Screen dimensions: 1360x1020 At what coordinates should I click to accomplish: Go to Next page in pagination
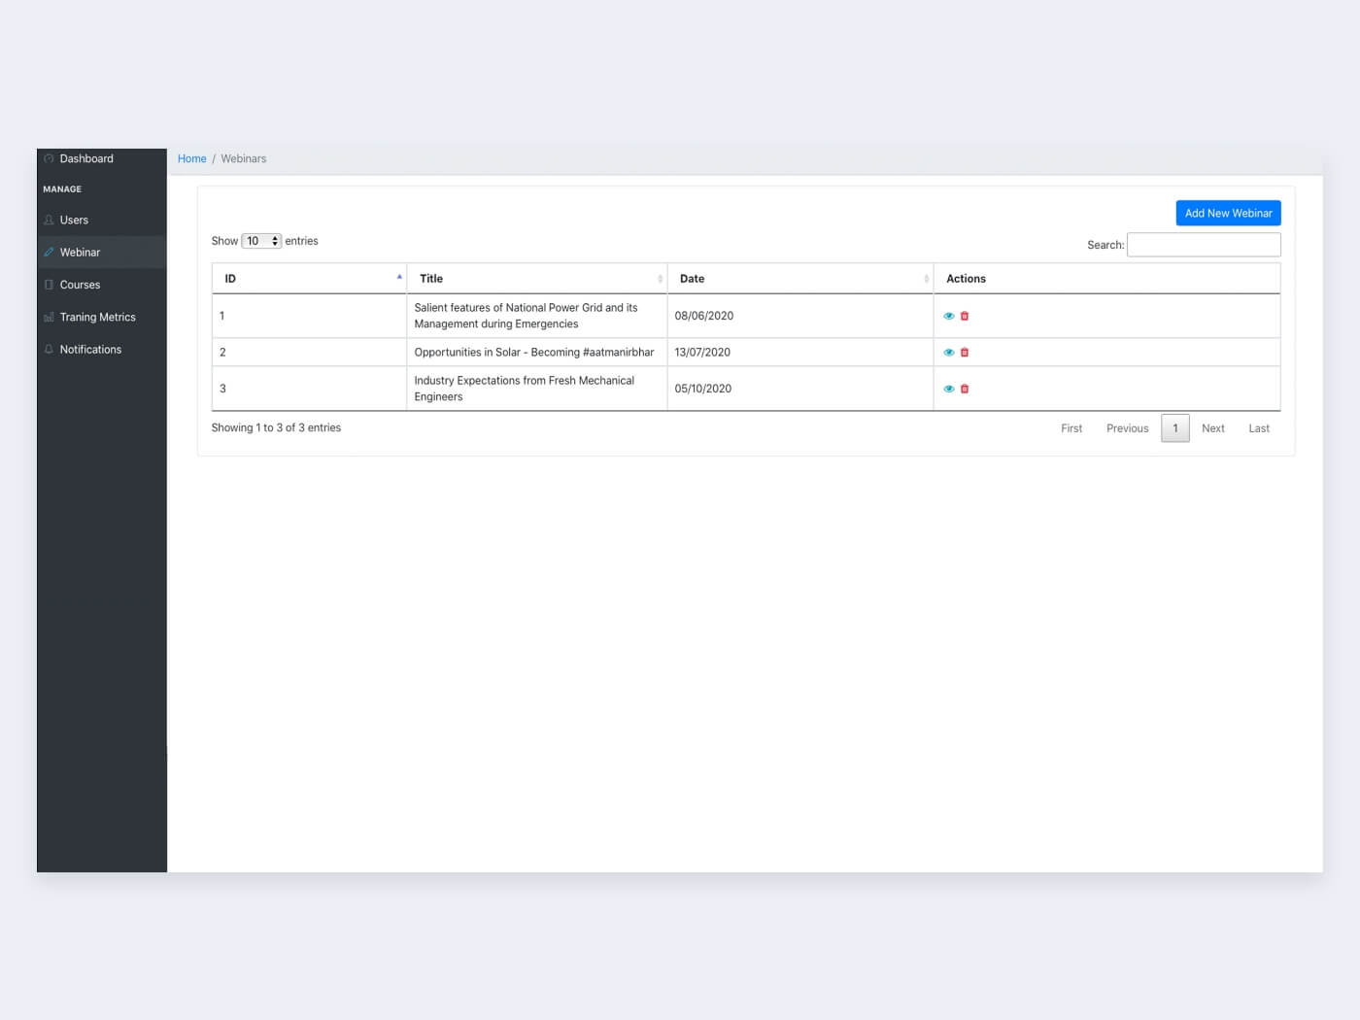click(x=1212, y=428)
